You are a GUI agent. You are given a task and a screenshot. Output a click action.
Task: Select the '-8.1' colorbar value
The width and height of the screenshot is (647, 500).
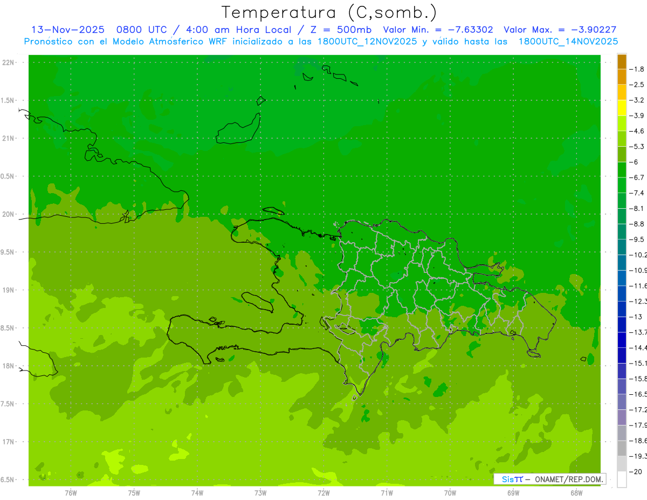point(637,208)
